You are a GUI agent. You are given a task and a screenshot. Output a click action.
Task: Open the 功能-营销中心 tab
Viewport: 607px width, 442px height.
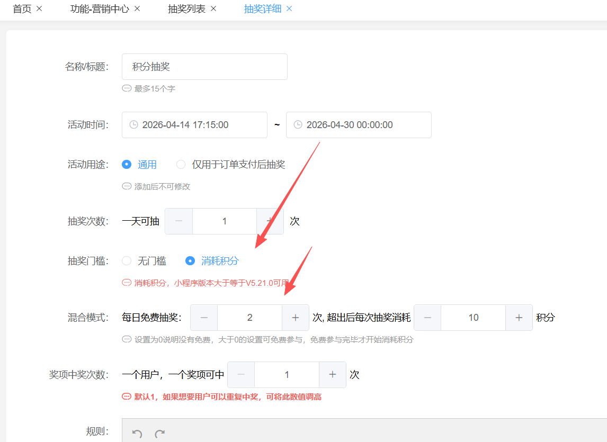[100, 9]
